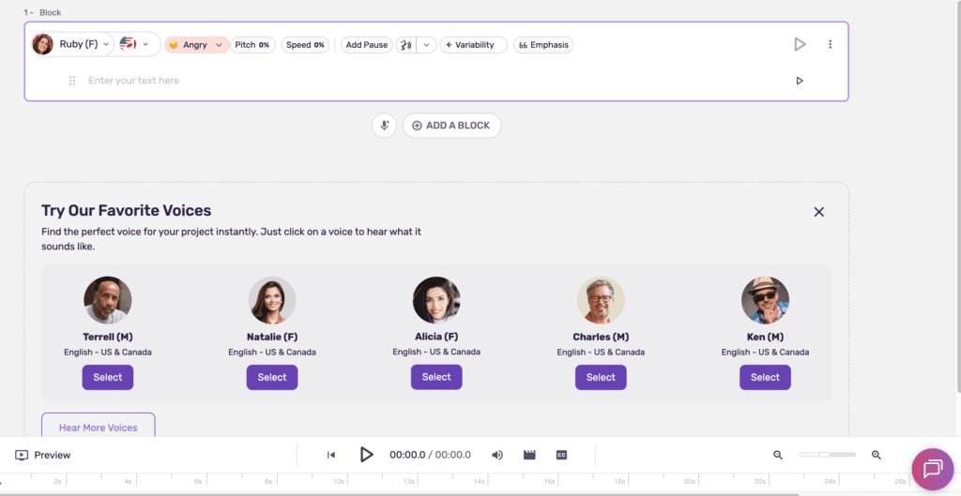Click Natalie (F) avatar to hear voice
Image resolution: width=961 pixels, height=496 pixels.
click(x=272, y=300)
